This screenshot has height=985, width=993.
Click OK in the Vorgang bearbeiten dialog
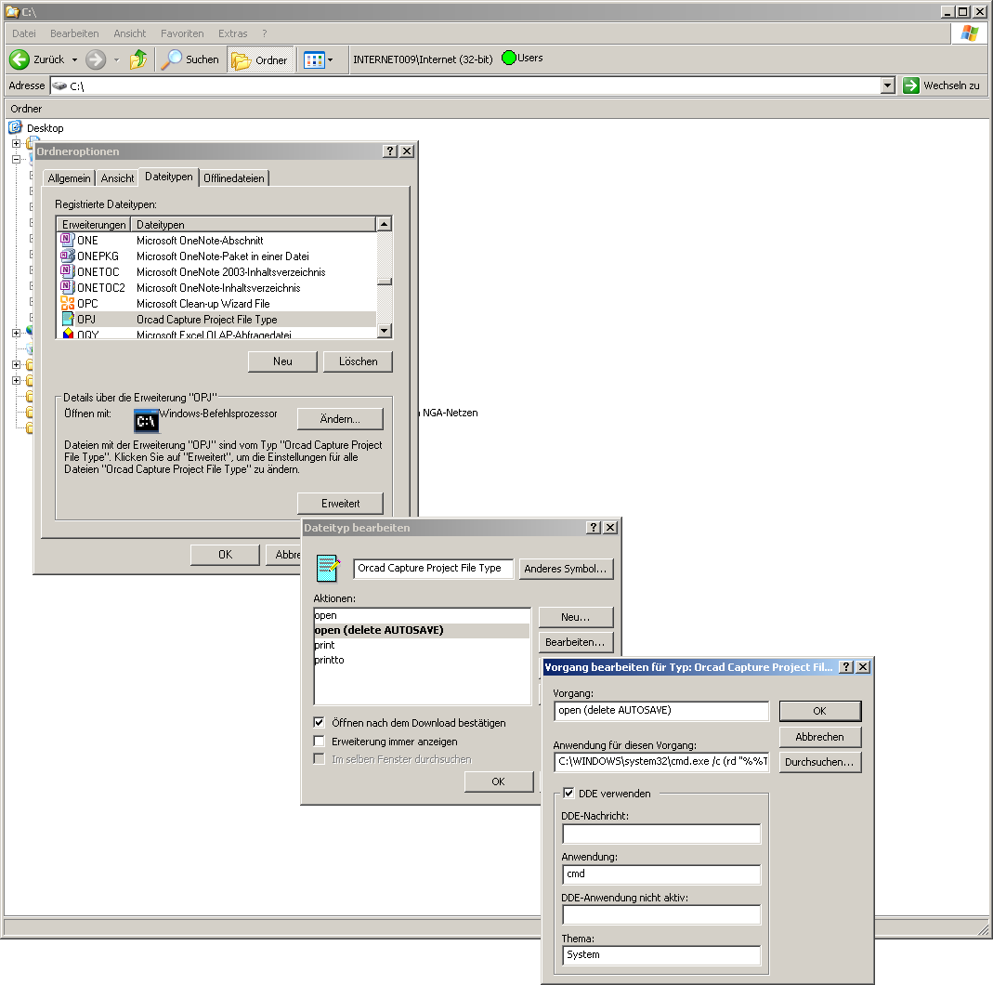(819, 711)
